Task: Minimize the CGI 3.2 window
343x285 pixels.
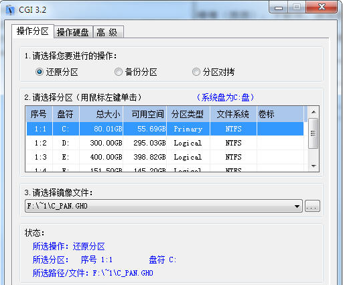Action: pos(279,8)
